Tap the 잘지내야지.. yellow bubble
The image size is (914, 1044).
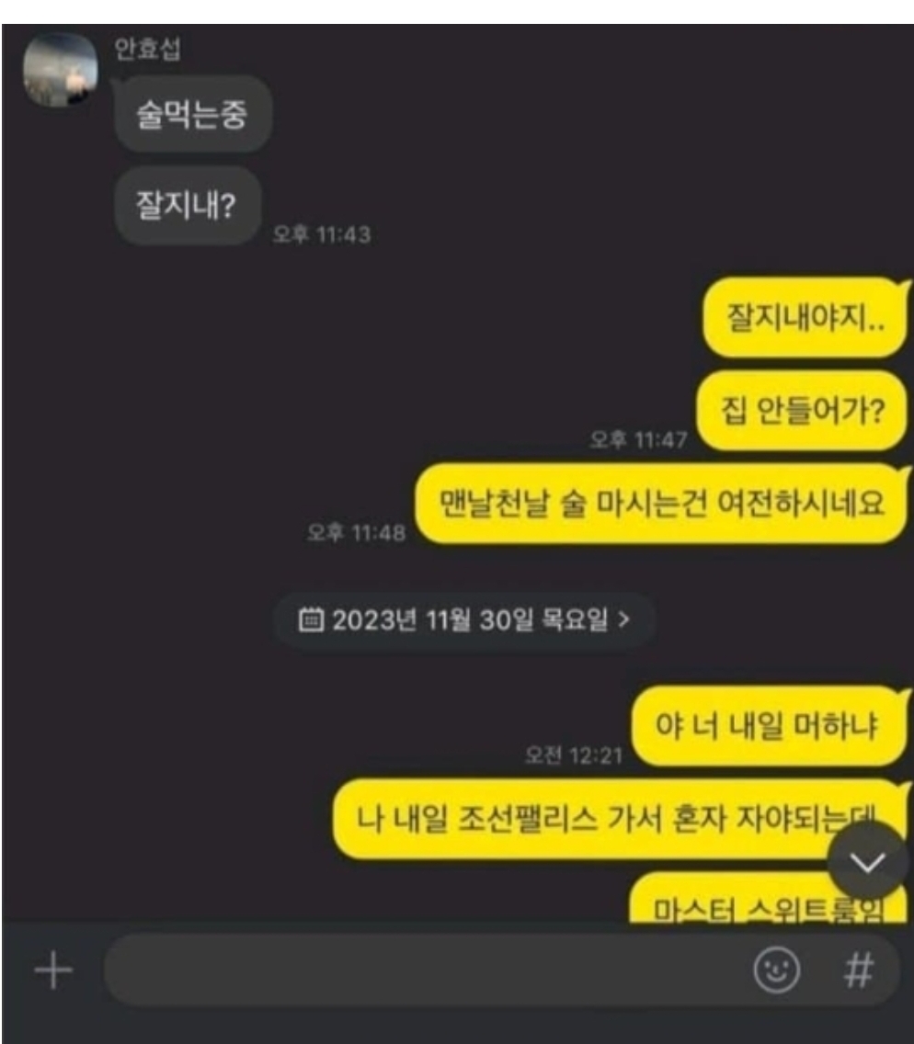(x=805, y=318)
